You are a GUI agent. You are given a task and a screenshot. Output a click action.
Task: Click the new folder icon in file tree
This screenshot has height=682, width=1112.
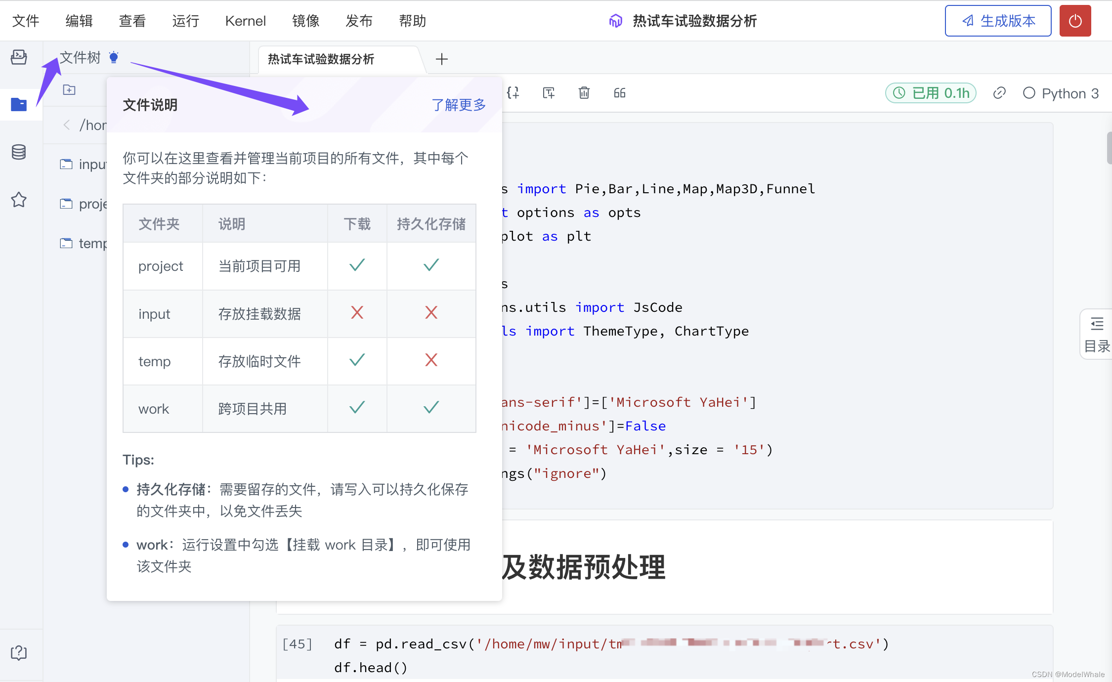pos(69,90)
